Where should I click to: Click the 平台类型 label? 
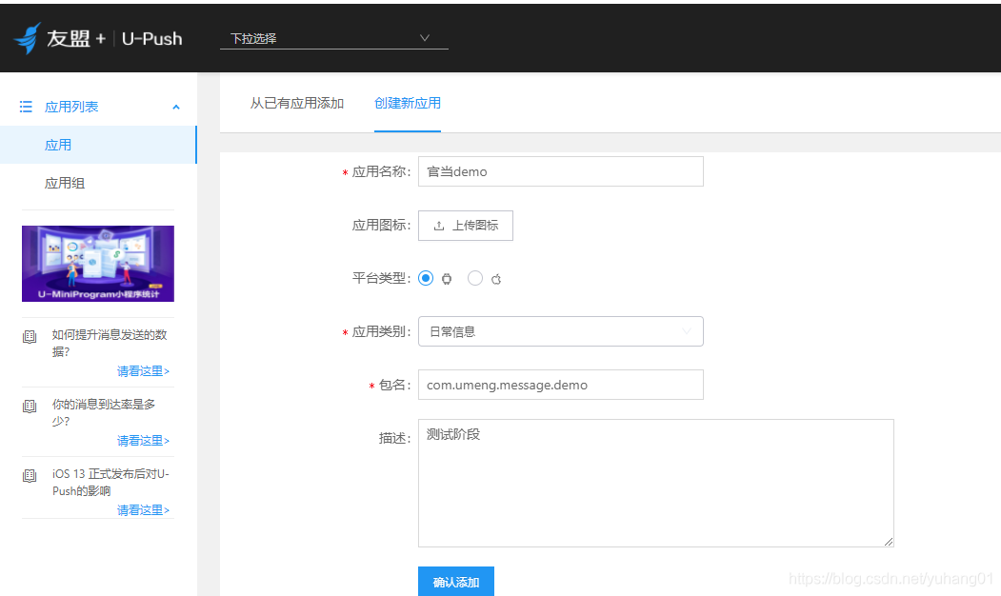(381, 278)
